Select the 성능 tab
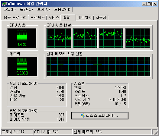This screenshot has height=136, width=159. (x=68, y=17)
